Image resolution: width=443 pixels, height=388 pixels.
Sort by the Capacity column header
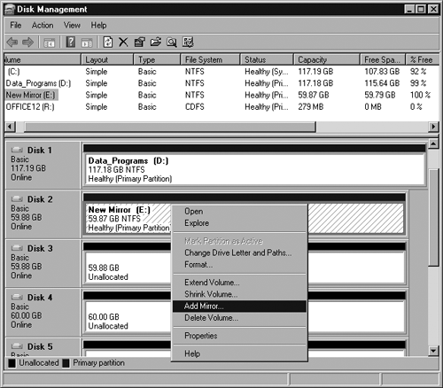click(x=327, y=59)
